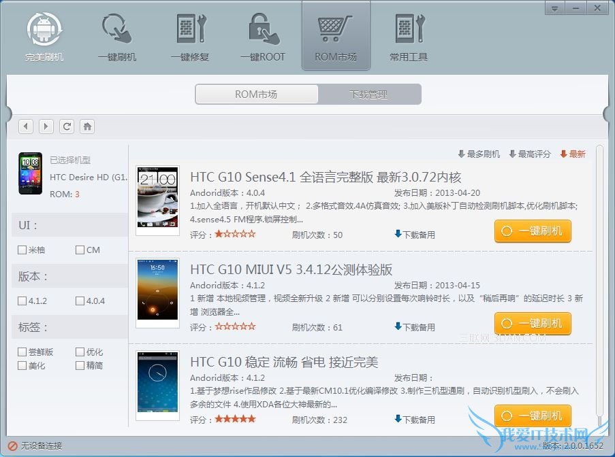
Task: Click the selected HTC Desire HD phone image
Action: pyautogui.click(x=30, y=173)
